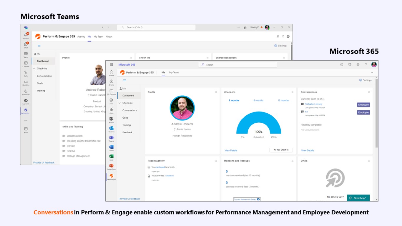
Task: Go to Home in the Microsoft 365 rail
Action: tap(111, 73)
